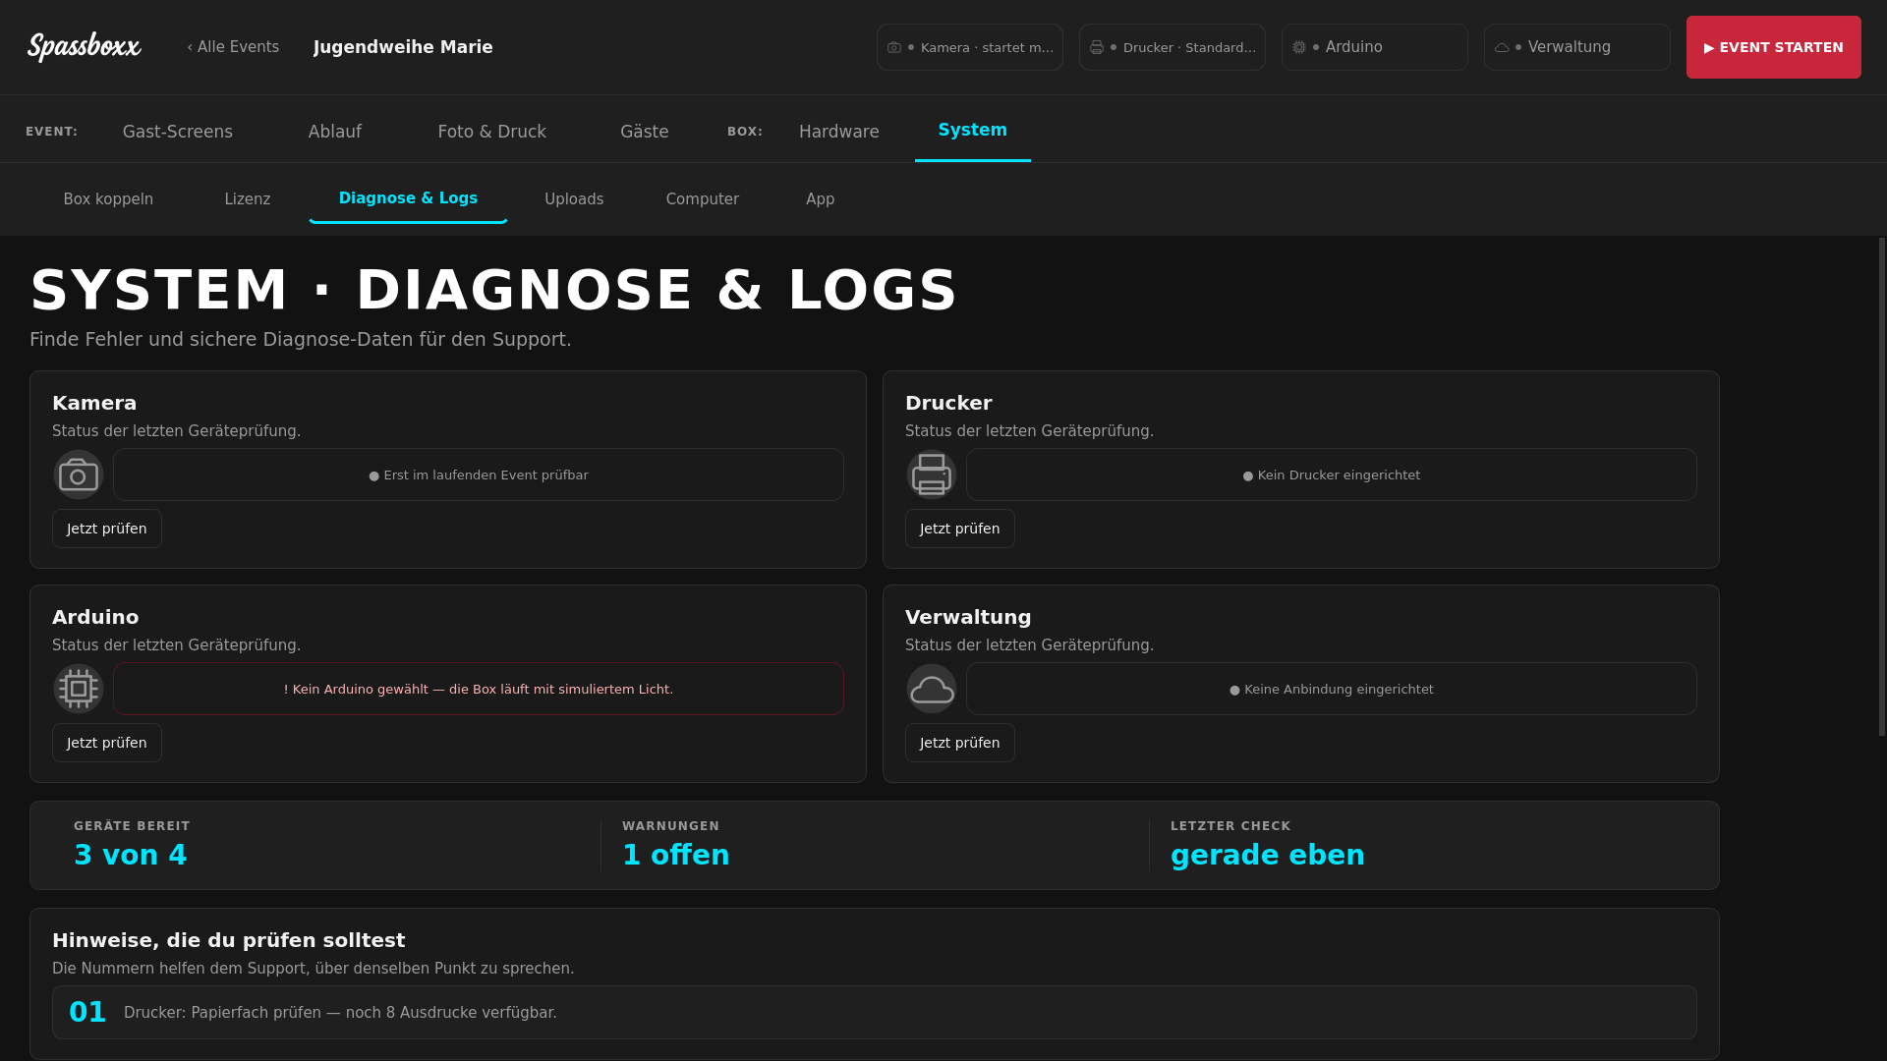Click the Spassboxx logo
1887x1061 pixels.
coord(84,46)
